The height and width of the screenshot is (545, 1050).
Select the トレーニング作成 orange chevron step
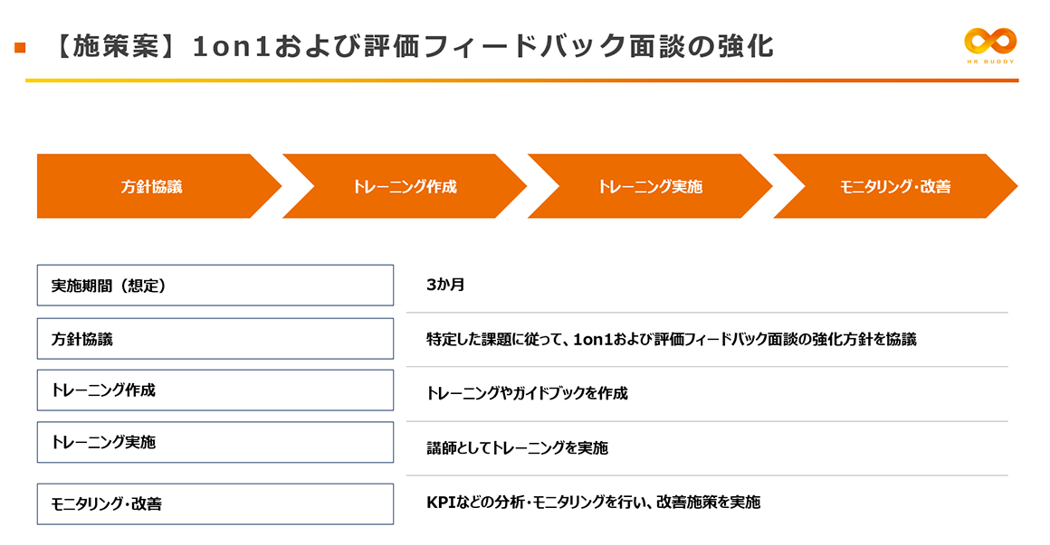tap(404, 187)
